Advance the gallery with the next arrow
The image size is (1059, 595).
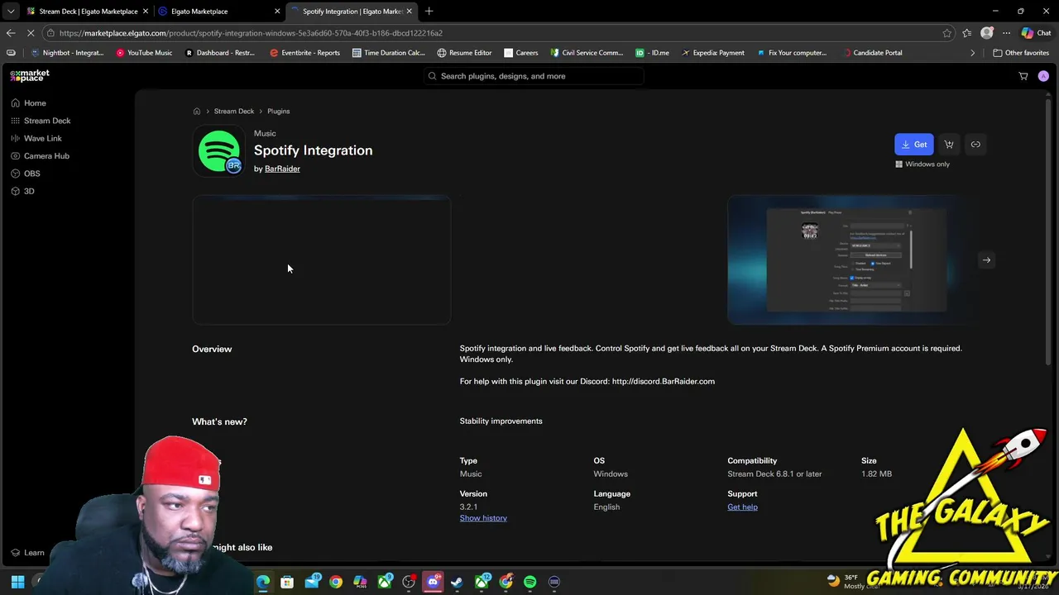[x=986, y=259]
